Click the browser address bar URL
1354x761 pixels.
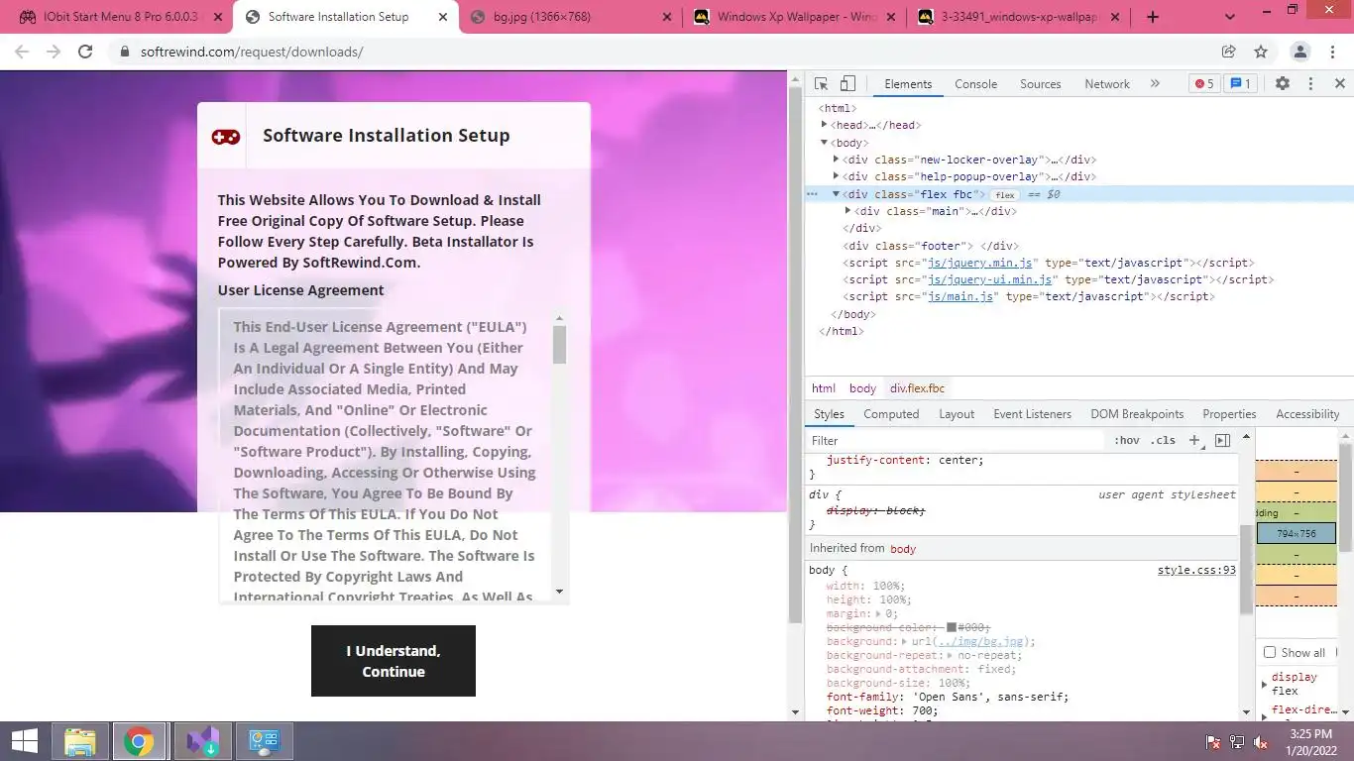(x=252, y=52)
